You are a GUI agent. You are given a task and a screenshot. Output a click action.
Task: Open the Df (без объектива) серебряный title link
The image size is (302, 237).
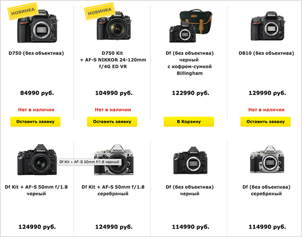(266, 190)
